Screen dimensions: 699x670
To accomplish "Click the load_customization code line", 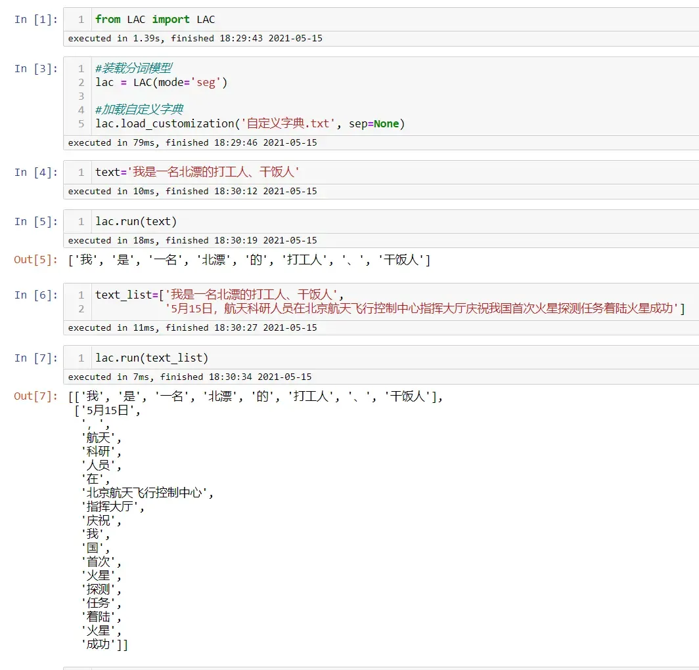I will (x=250, y=123).
